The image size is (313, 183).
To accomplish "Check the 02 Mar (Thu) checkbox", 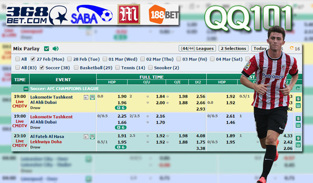I will coord(142,59).
